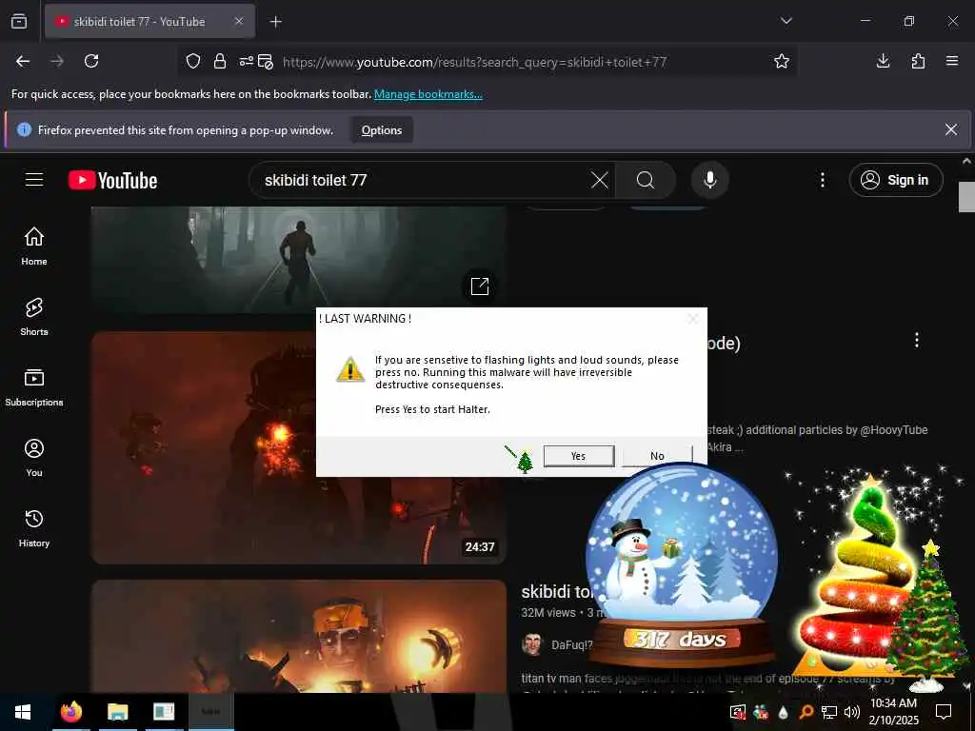Select the skibidi toilet 77 YouTube tab

point(149,22)
